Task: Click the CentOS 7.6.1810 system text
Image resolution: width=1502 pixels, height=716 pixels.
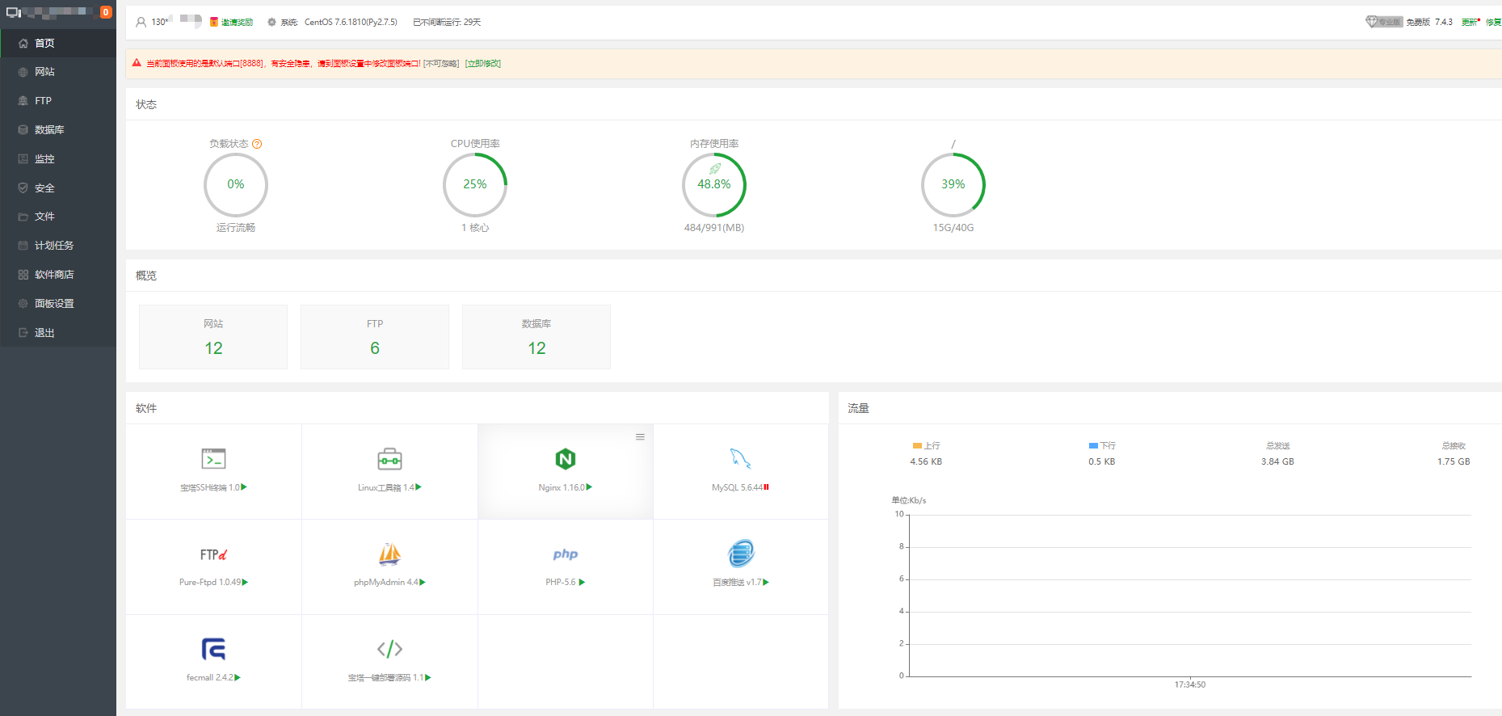Action: pos(351,23)
